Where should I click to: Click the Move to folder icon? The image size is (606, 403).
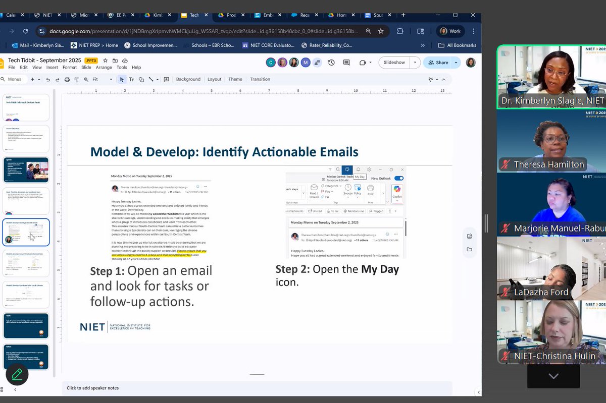coord(116,61)
